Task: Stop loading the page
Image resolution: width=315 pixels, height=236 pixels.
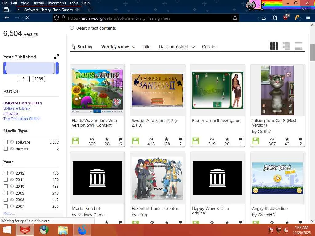Action: [28, 18]
